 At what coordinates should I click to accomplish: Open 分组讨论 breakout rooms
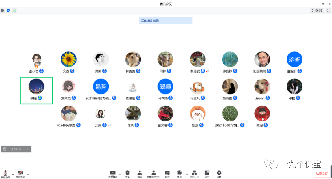click(194, 174)
